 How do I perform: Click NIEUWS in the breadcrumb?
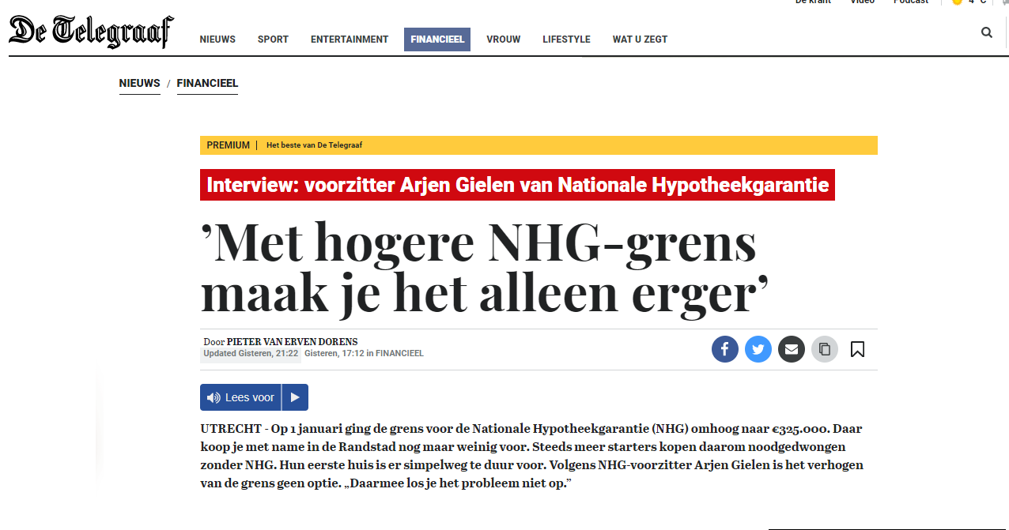click(140, 84)
